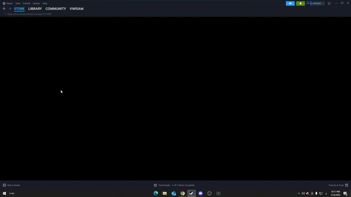Click the Links toolbar in the taskbar
Screen dimensions: 351x197
(12, 193)
